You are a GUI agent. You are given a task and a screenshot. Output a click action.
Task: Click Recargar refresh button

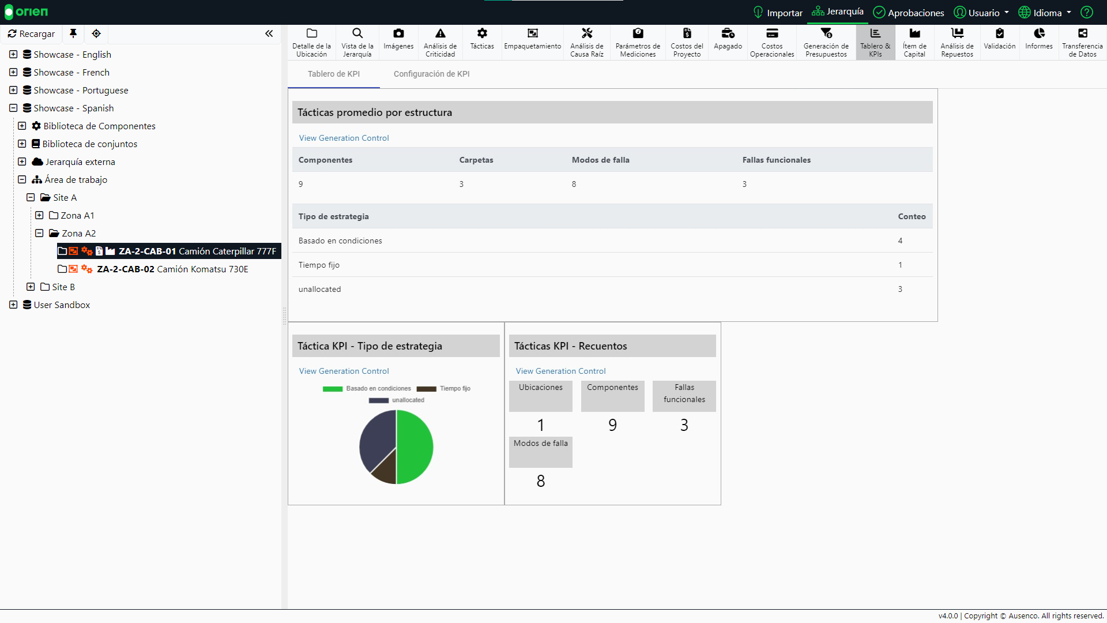[x=31, y=34]
